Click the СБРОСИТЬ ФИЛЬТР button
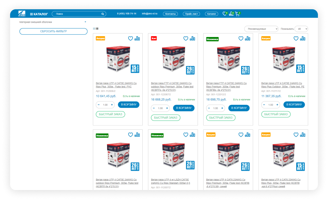The image size is (328, 201). click(54, 31)
